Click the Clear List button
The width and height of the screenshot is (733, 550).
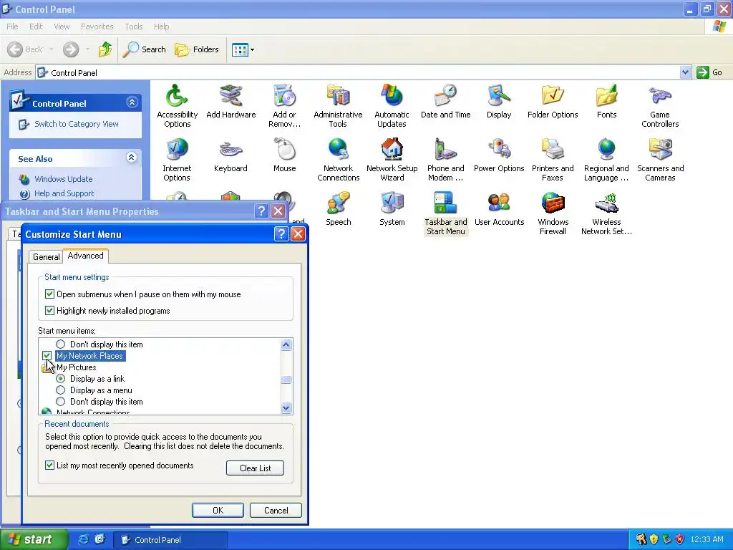(x=255, y=468)
